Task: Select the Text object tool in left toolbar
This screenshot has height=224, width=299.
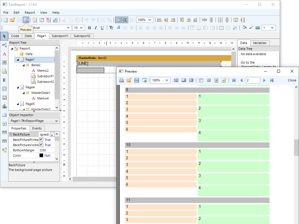Action: (x=4, y=54)
